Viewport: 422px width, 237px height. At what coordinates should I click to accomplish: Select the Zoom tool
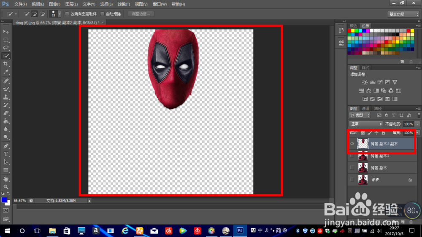pyautogui.click(x=6, y=187)
